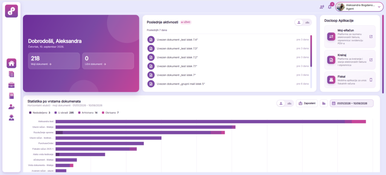This screenshot has height=175, width=386.
Task: Open the activity item "test istek 7.4"
Action: pyautogui.click(x=228, y=40)
